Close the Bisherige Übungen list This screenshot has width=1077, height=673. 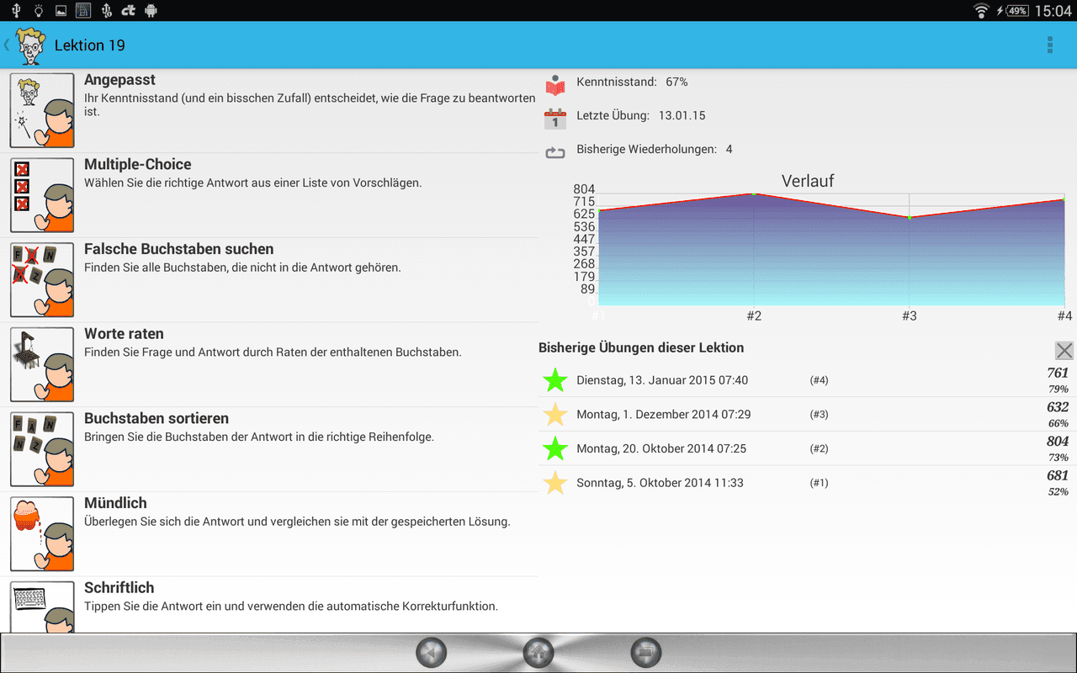[1064, 351]
